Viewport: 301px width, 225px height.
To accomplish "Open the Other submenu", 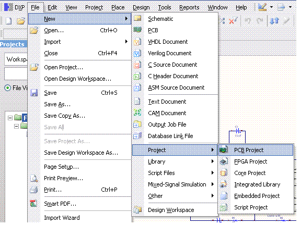I will point(175,196).
